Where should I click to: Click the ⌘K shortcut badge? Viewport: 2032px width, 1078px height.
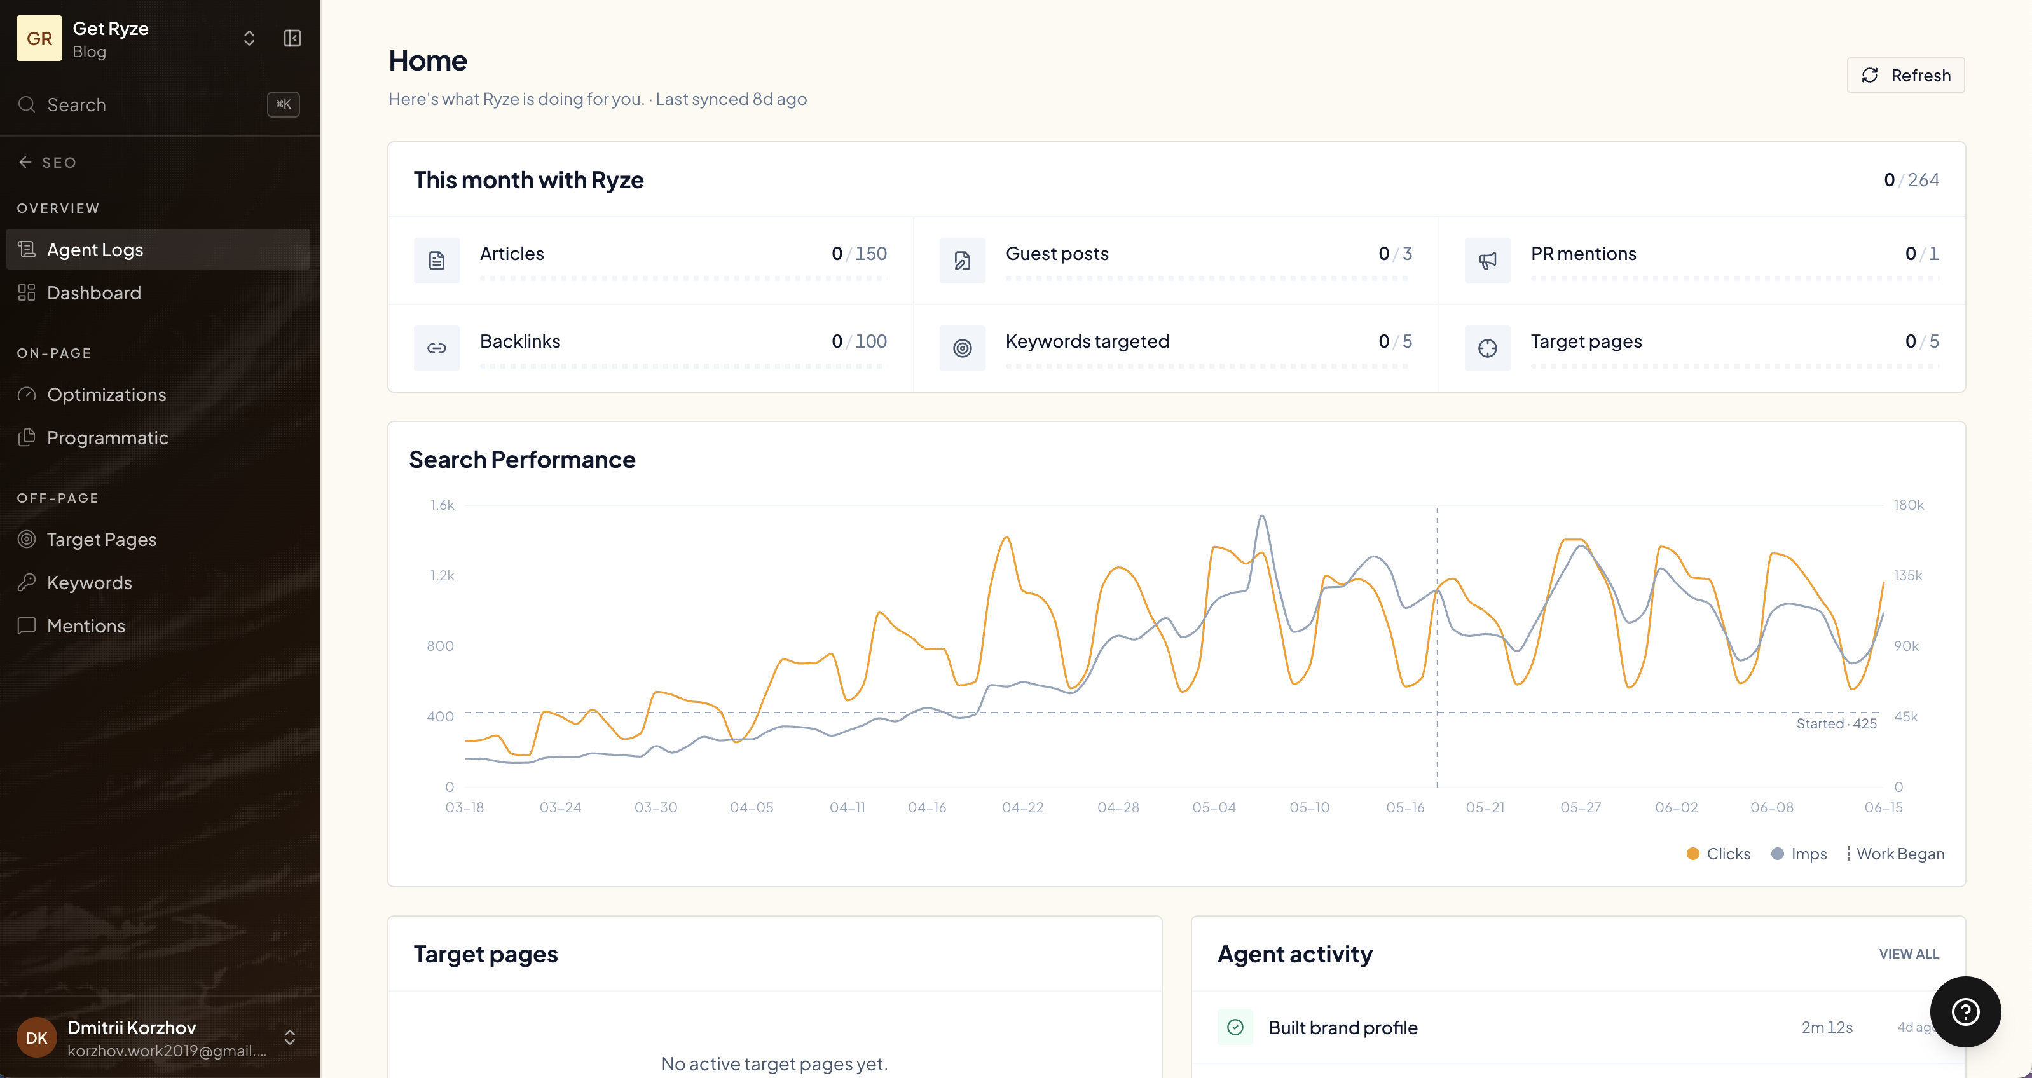click(283, 104)
